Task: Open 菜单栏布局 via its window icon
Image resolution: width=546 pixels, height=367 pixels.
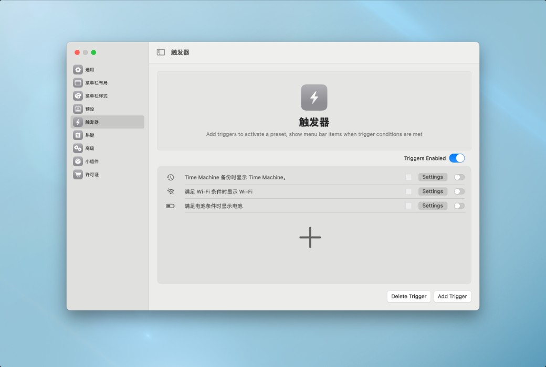Action: point(78,83)
